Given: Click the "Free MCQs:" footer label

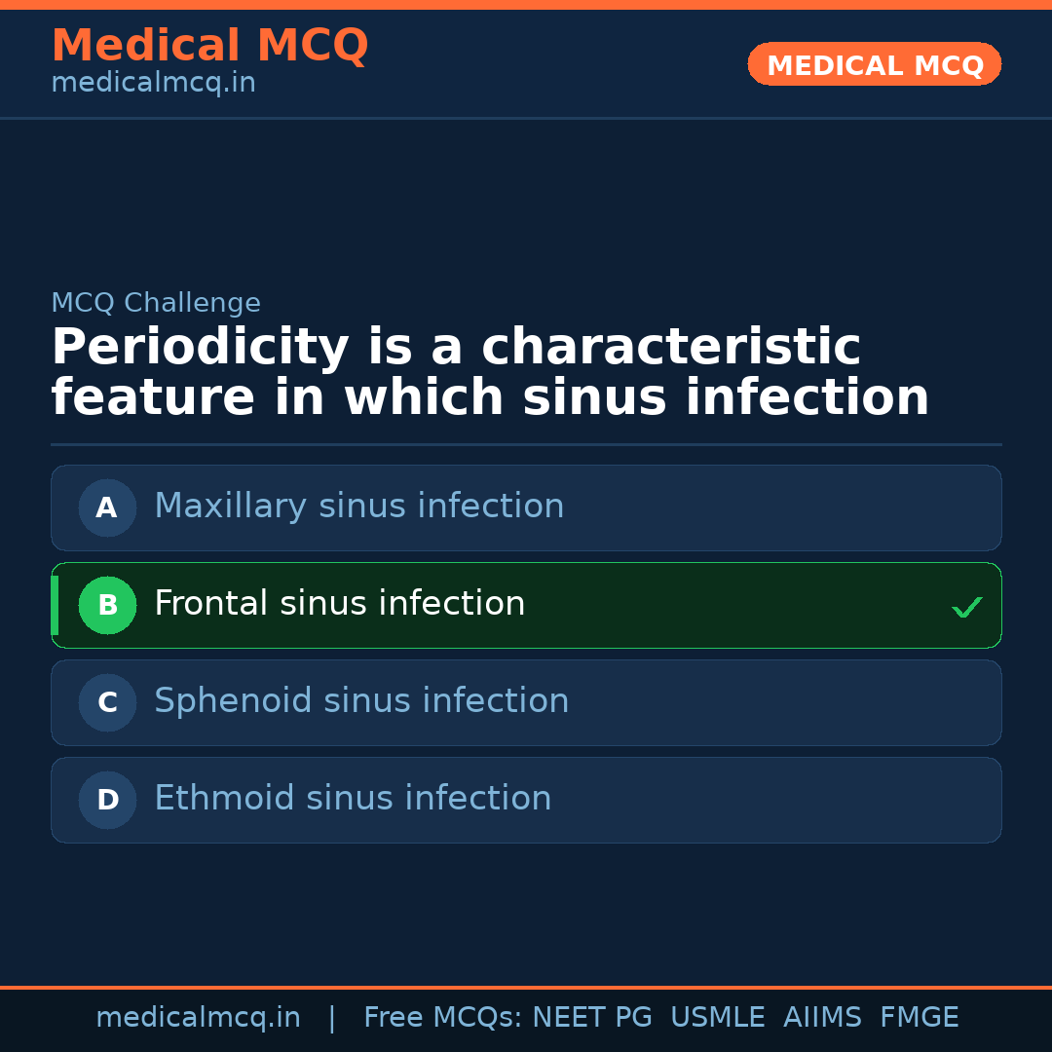Looking at the screenshot, I should pos(443,1018).
